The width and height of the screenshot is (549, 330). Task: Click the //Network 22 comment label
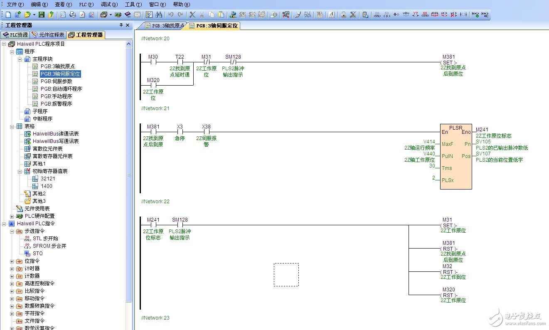pyautogui.click(x=155, y=202)
